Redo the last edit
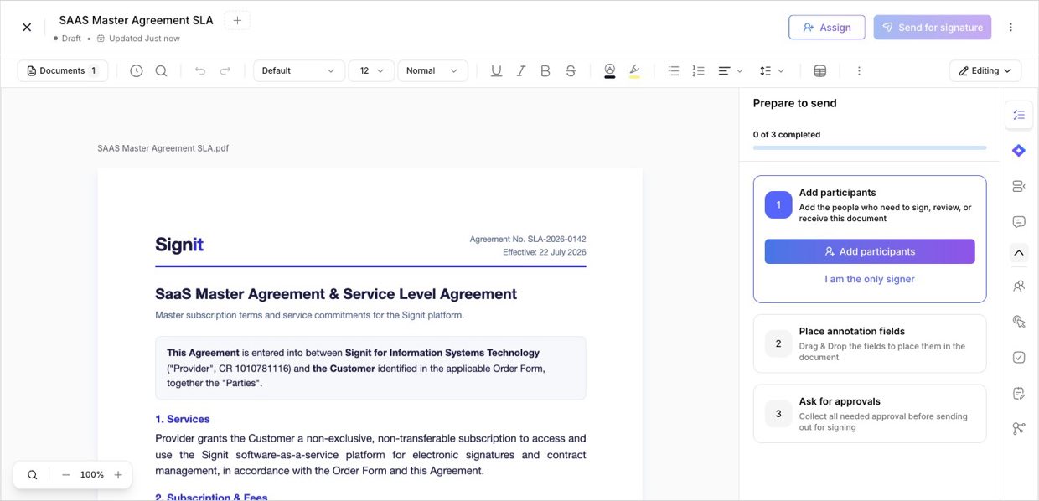This screenshot has width=1039, height=501. coord(225,71)
